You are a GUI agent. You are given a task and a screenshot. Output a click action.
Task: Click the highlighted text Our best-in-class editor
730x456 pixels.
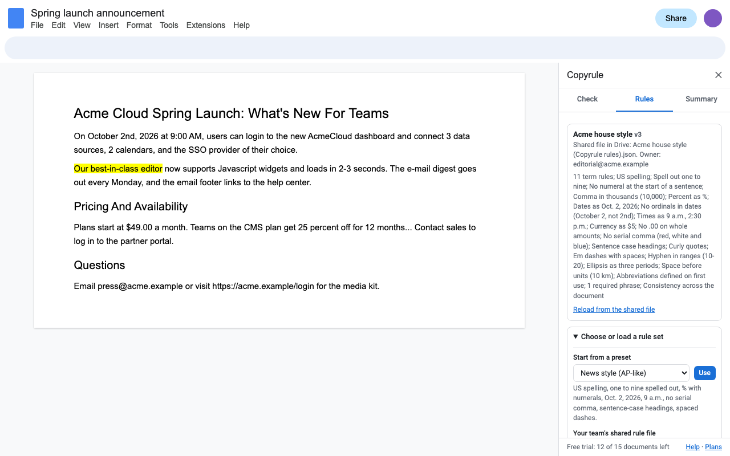pyautogui.click(x=118, y=169)
